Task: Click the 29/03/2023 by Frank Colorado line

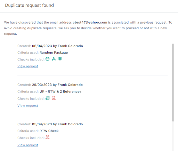Action: pyautogui.click(x=50, y=85)
